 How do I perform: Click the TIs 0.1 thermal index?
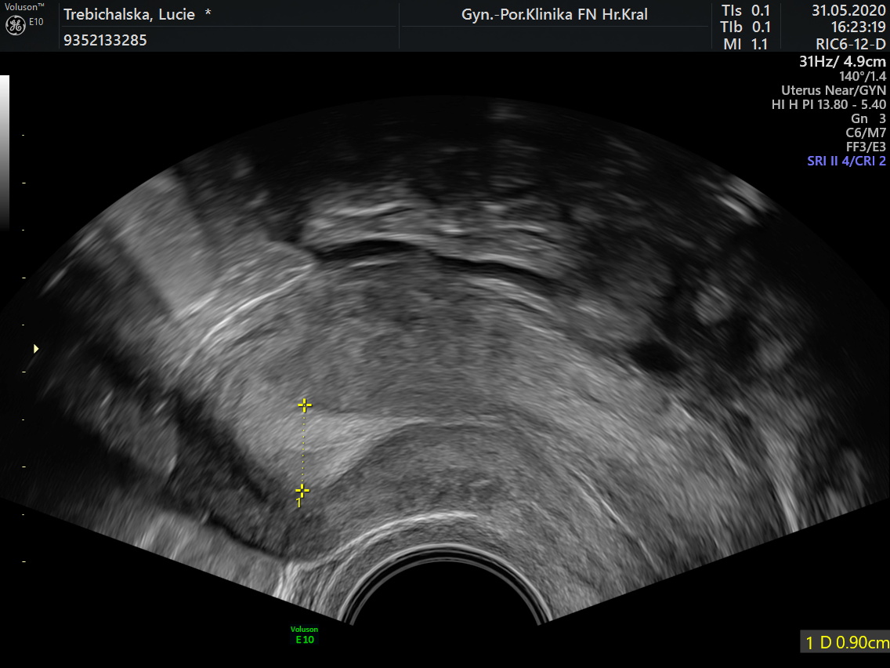click(746, 11)
